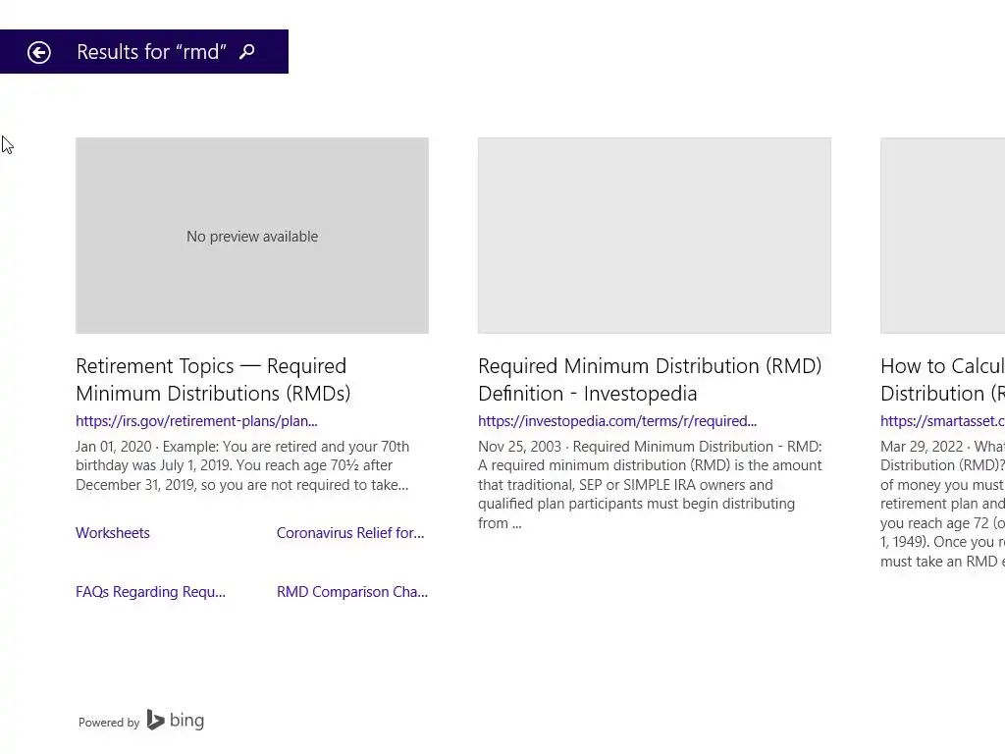
Task: Click the 'Nov 25, 2003' Investopedia snippet
Action: point(650,485)
